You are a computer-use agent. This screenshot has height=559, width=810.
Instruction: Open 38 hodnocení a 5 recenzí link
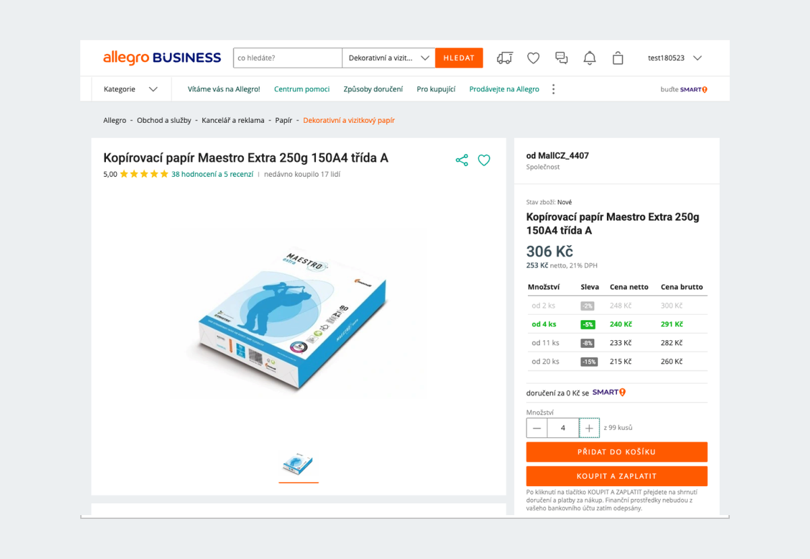pyautogui.click(x=213, y=174)
